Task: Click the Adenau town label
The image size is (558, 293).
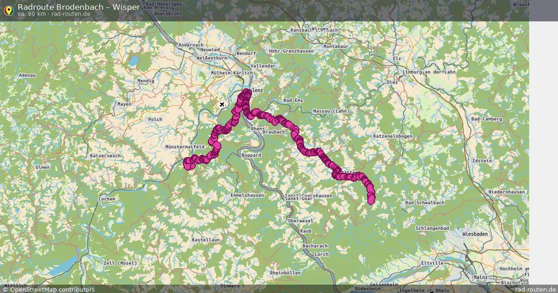Action: pos(27,75)
